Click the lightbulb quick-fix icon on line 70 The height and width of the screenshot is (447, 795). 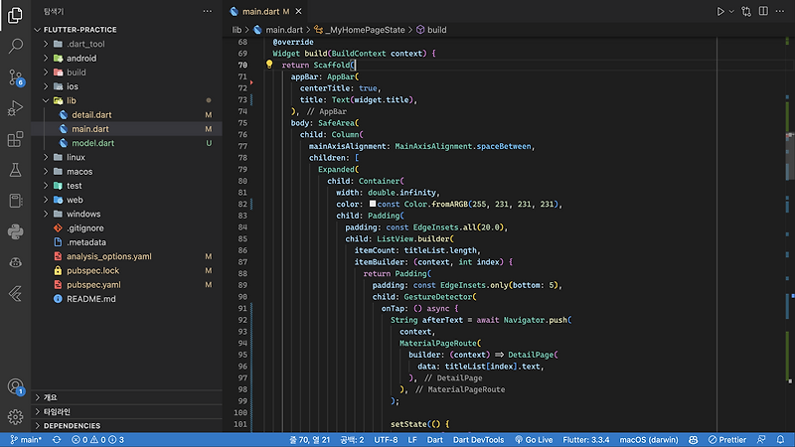click(x=269, y=64)
